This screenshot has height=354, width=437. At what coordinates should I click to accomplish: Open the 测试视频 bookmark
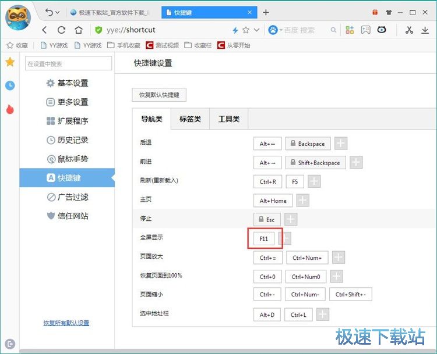[163, 45]
